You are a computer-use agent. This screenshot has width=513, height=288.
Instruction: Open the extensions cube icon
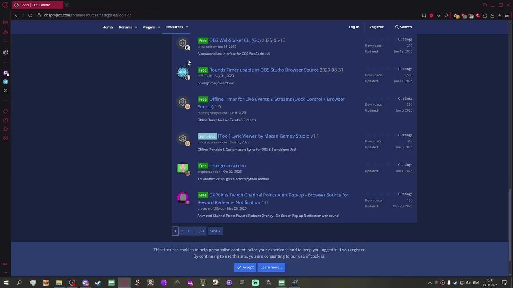pyautogui.click(x=485, y=15)
